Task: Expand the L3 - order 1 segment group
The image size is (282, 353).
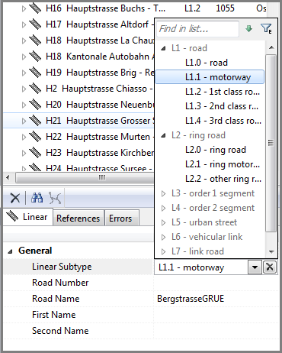Action: click(x=163, y=193)
